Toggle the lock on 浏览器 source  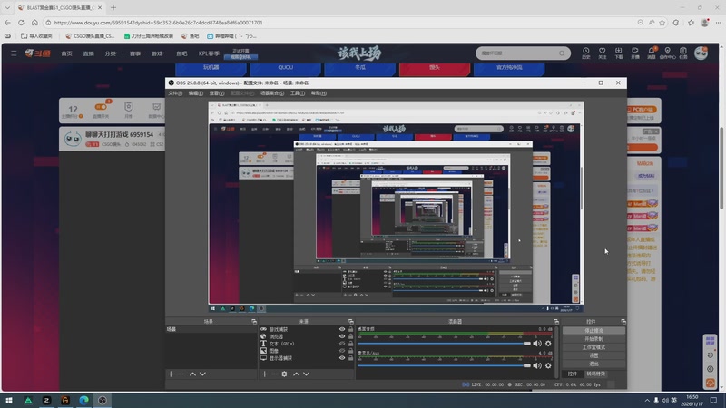[350, 336]
